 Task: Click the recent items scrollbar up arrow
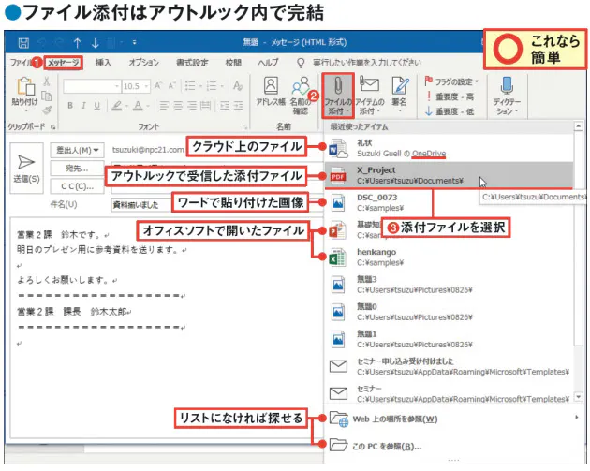pyautogui.click(x=579, y=126)
